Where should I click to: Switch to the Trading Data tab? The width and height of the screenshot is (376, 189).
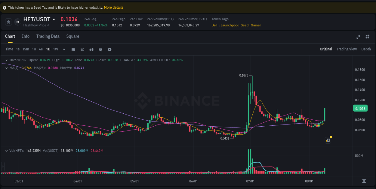point(48,36)
